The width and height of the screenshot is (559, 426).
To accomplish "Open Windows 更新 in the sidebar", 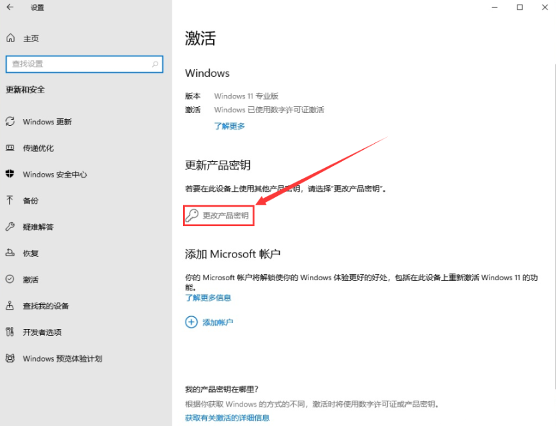I will [47, 122].
